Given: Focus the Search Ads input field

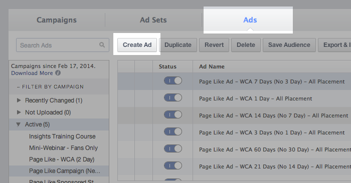Looking at the screenshot, I should tap(63, 45).
